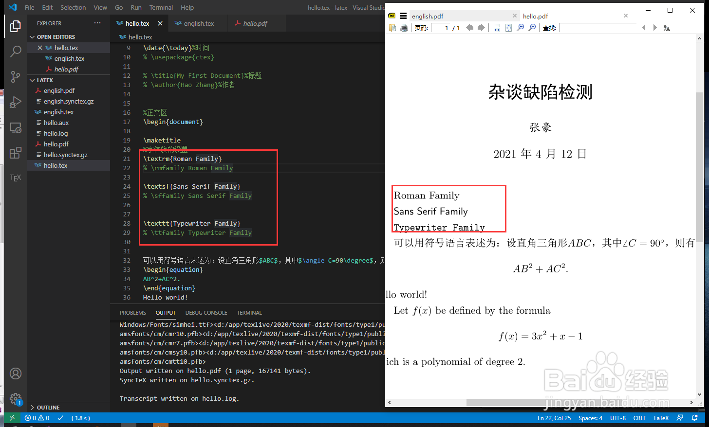Open the Explorer view in activity bar

16,26
